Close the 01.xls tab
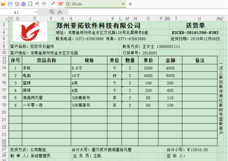This screenshot has height=161, width=228. point(123,4)
